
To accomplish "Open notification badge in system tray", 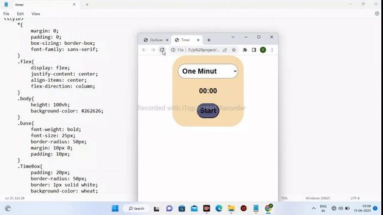I will click(x=375, y=208).
